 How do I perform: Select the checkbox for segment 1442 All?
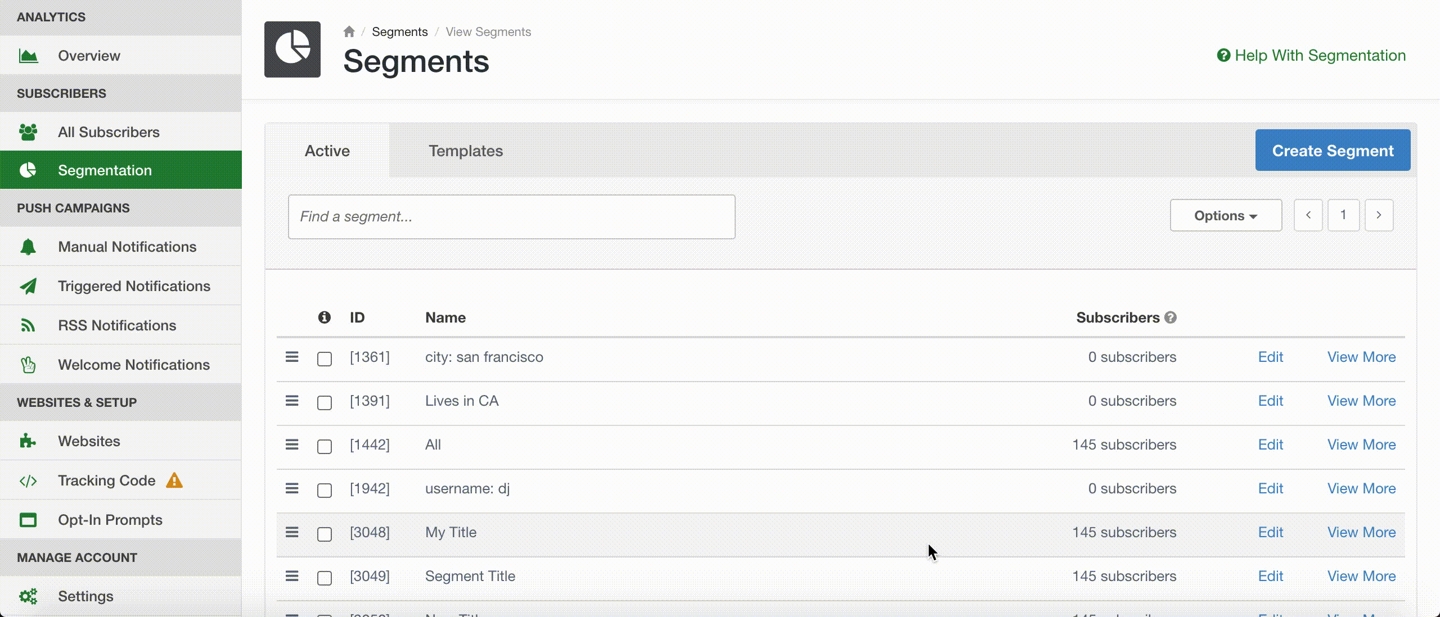[325, 446]
